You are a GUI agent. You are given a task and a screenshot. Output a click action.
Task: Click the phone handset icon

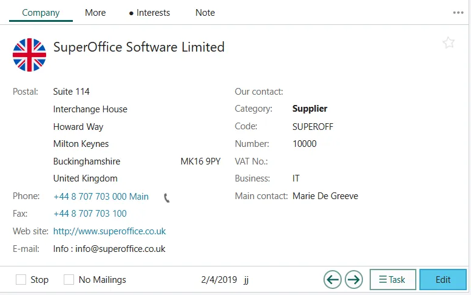point(167,197)
